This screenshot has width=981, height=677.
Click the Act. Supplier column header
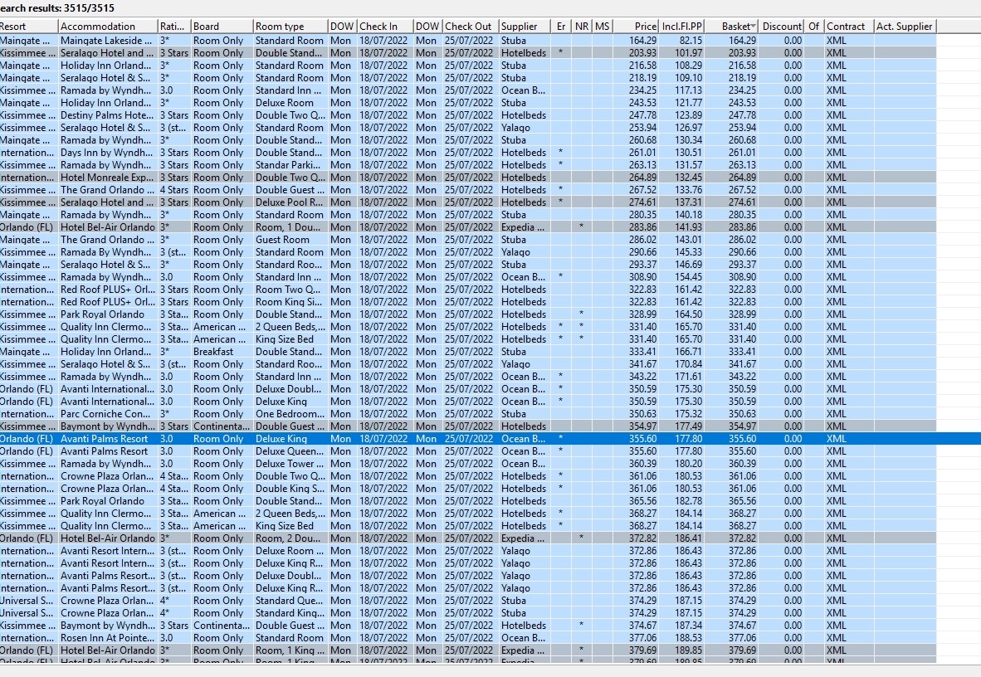click(905, 27)
